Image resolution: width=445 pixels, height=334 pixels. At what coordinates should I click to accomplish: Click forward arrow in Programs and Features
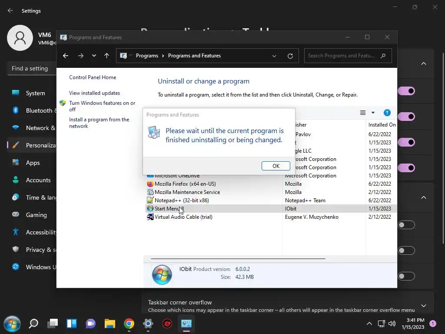80,56
